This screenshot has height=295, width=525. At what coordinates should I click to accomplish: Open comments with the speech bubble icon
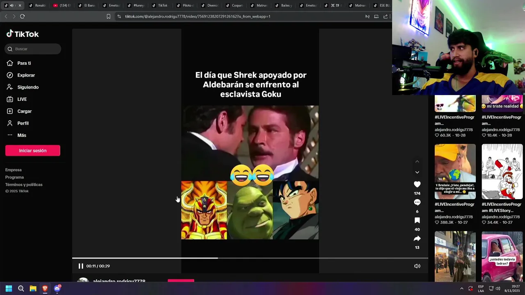coord(417,202)
